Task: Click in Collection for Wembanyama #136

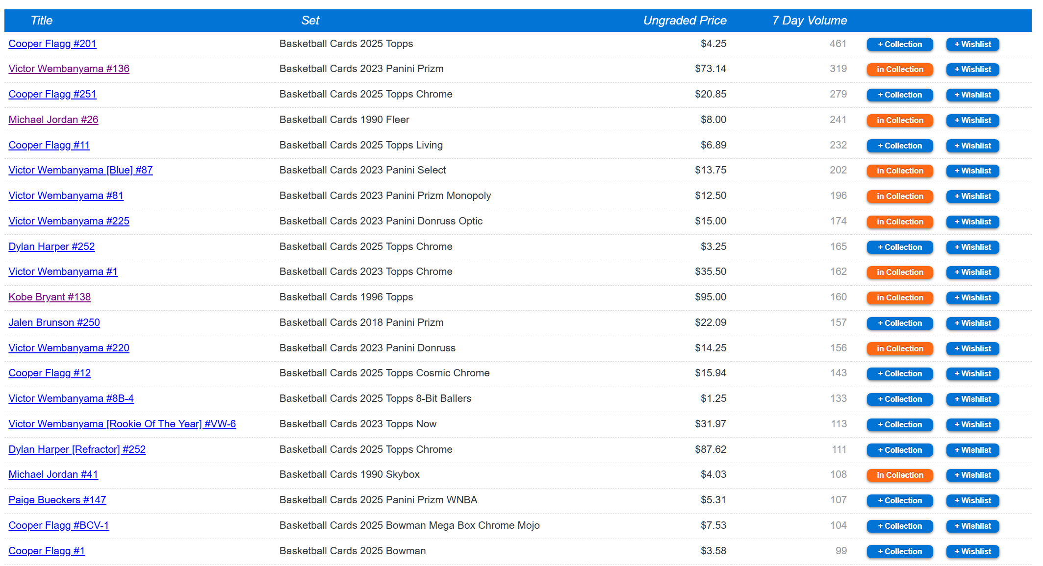Action: point(900,70)
